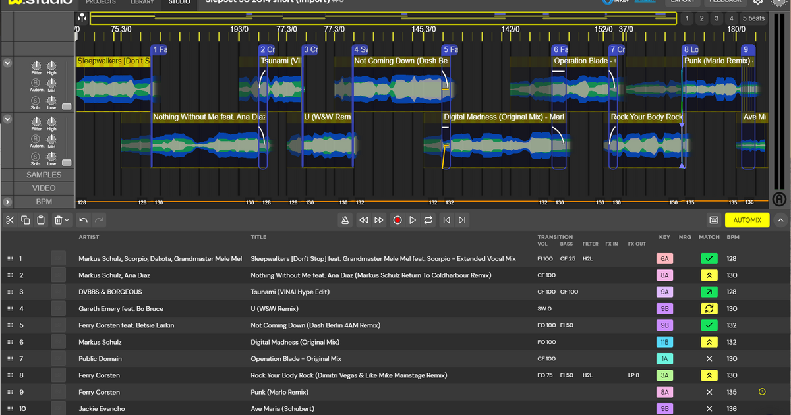
Task: Toggle Autom. on the first track
Action: click(36, 82)
